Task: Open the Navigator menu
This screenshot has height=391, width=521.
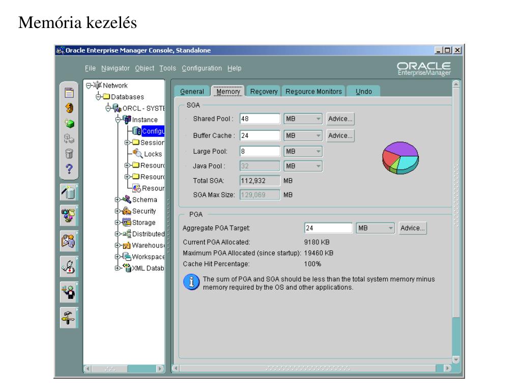Action: click(115, 68)
